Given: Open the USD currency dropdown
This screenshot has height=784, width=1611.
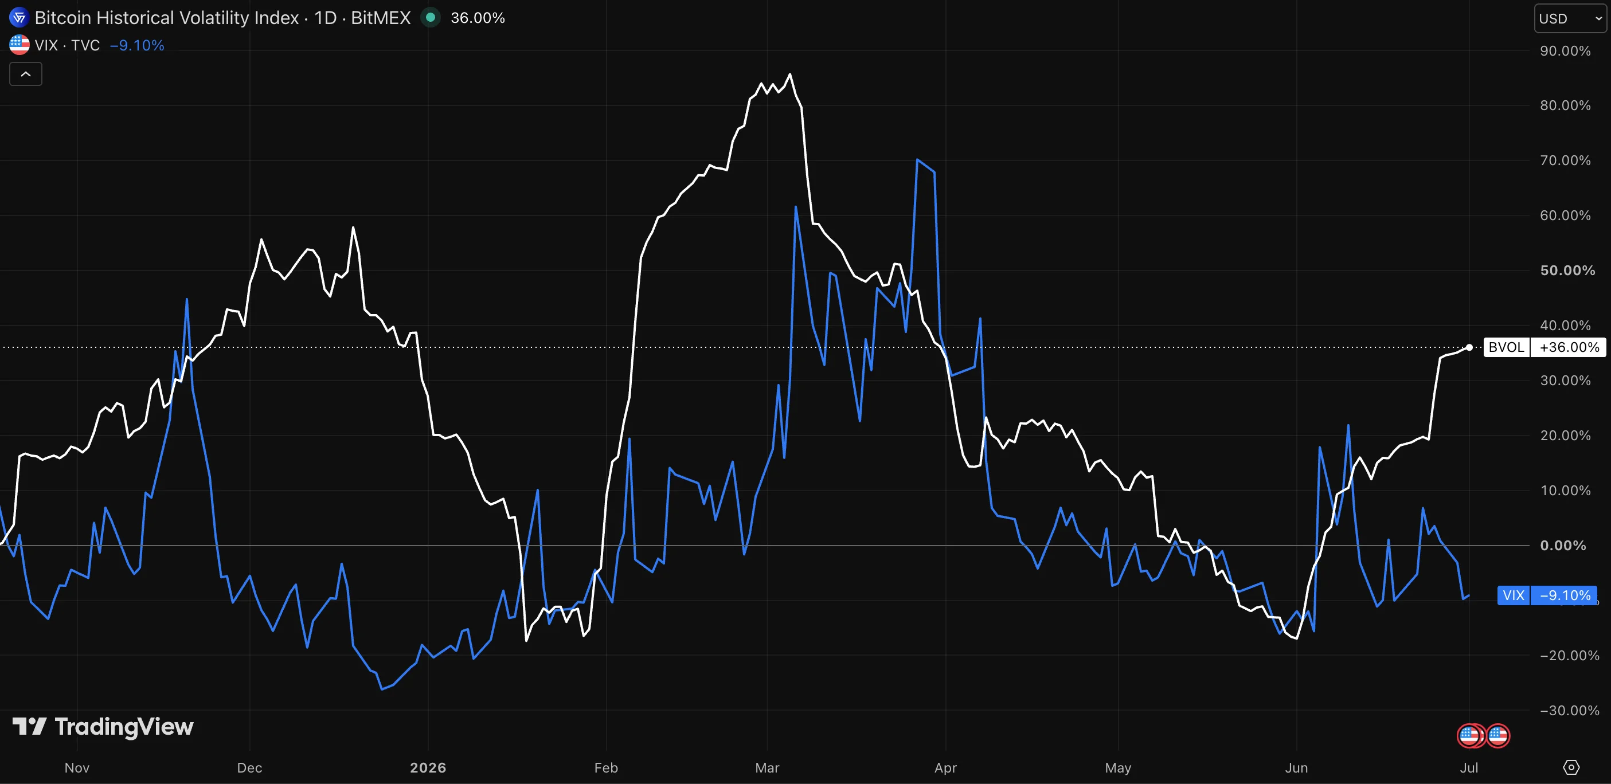Looking at the screenshot, I should [1570, 18].
